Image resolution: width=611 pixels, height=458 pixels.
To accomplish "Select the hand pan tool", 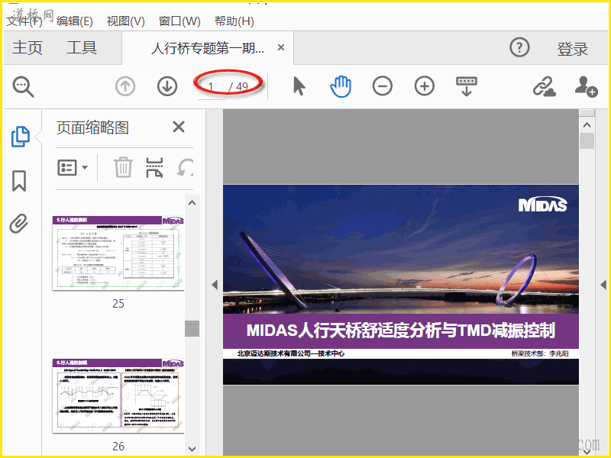I will [x=341, y=86].
